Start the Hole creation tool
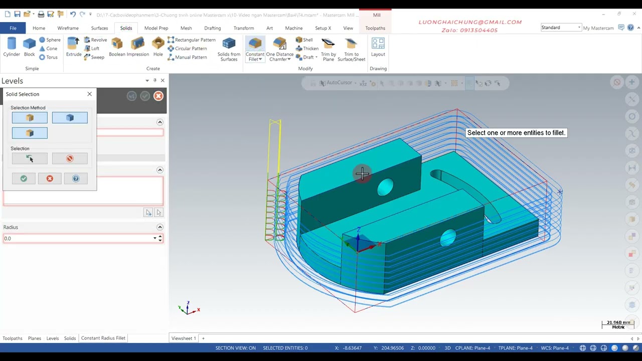 point(158,47)
